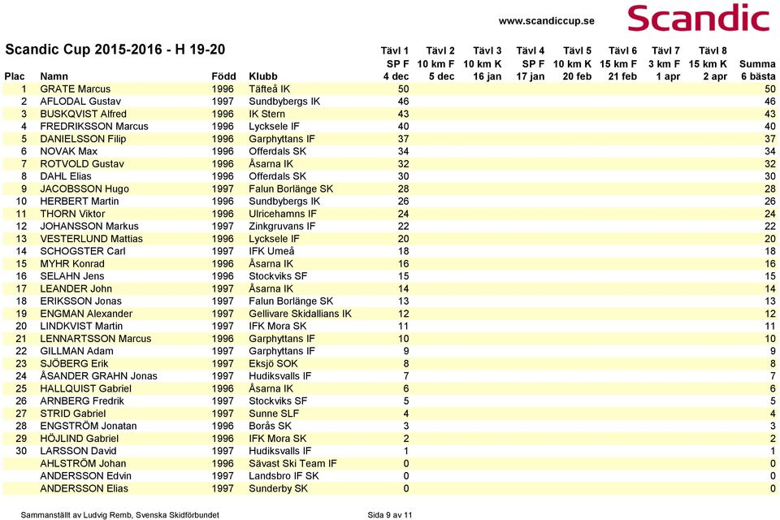Image resolution: width=780 pixels, height=520 pixels.
Task: Click the 'Plac' column header
Action: tap(15, 76)
